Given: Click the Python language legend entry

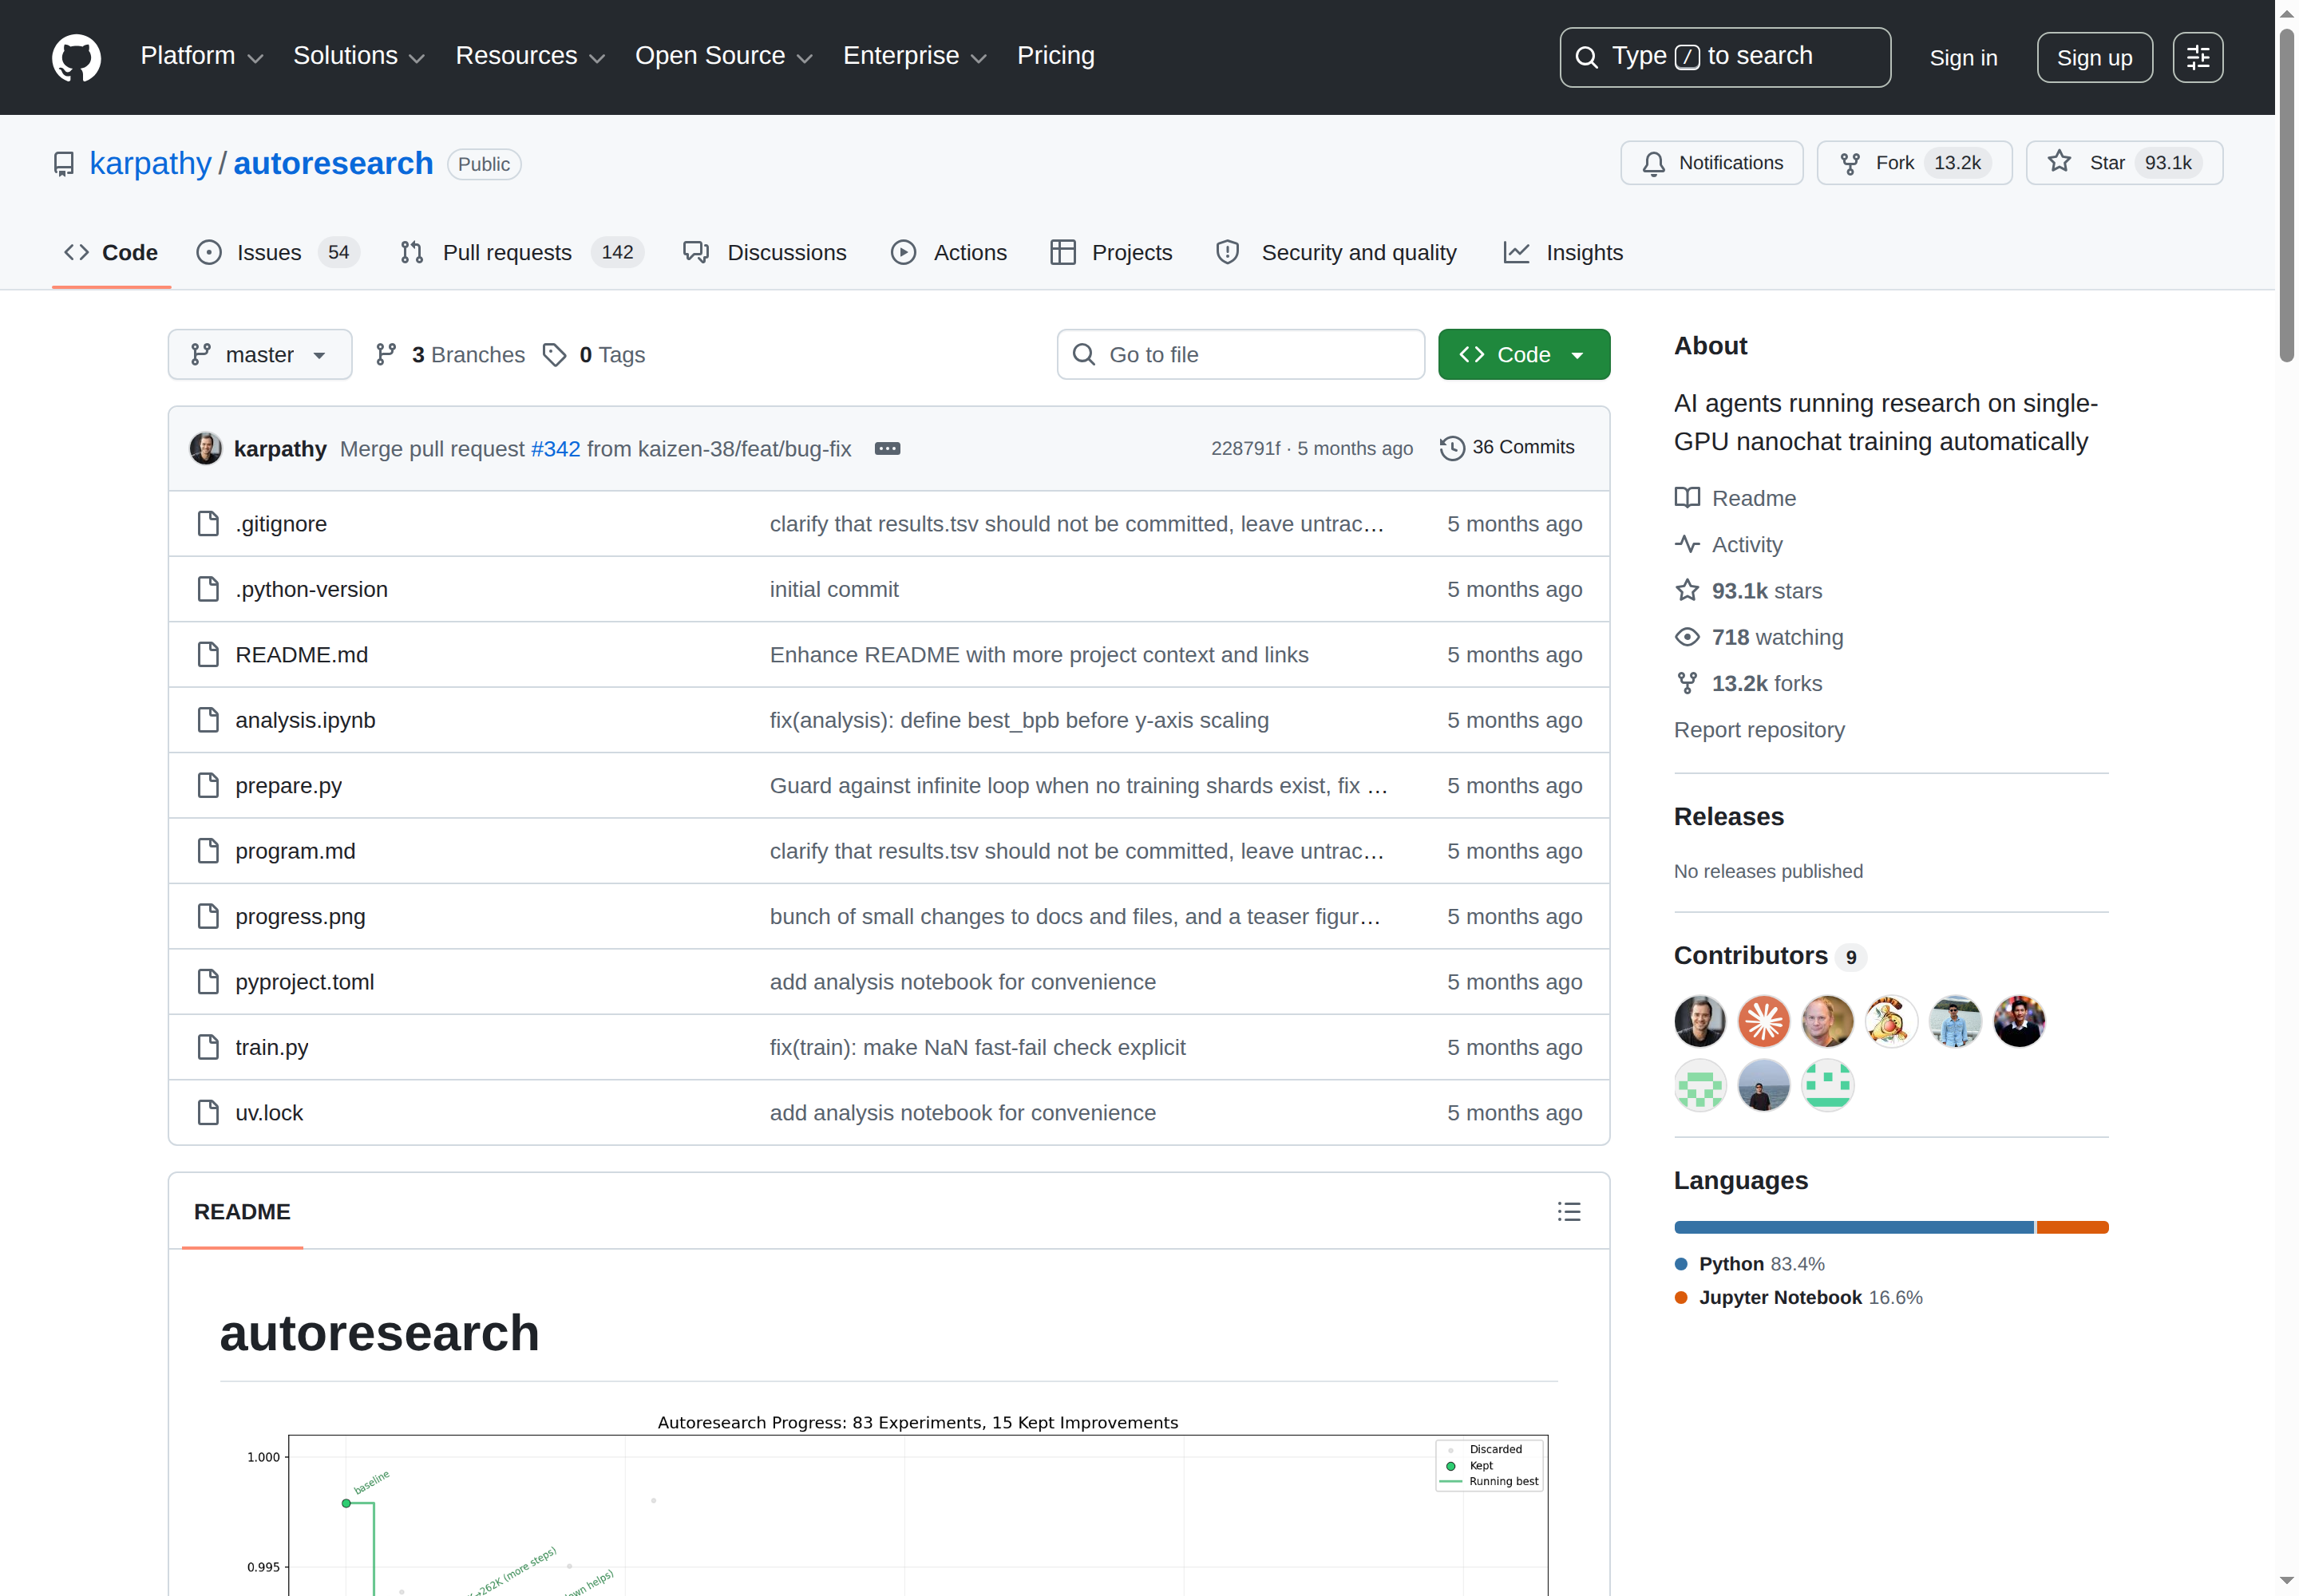Looking at the screenshot, I should point(1750,1264).
